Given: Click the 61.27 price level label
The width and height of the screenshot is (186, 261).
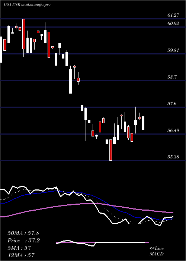Looking at the screenshot, I should coord(173,15).
